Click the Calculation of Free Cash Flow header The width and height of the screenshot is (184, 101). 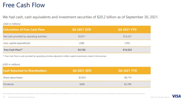coord(24,30)
